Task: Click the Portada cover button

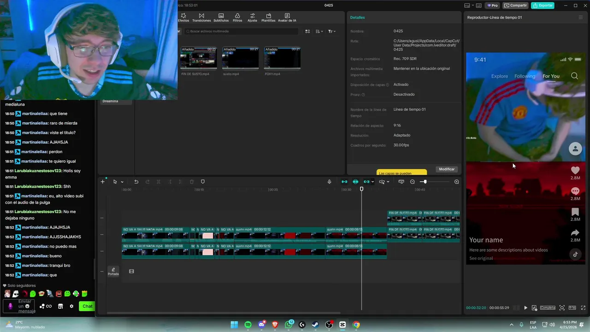Action: pos(113,272)
